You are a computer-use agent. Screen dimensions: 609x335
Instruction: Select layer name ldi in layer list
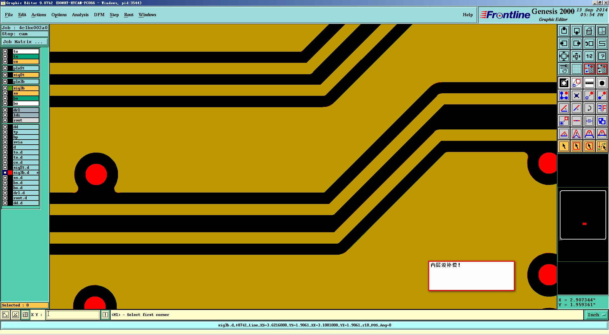click(x=26, y=115)
